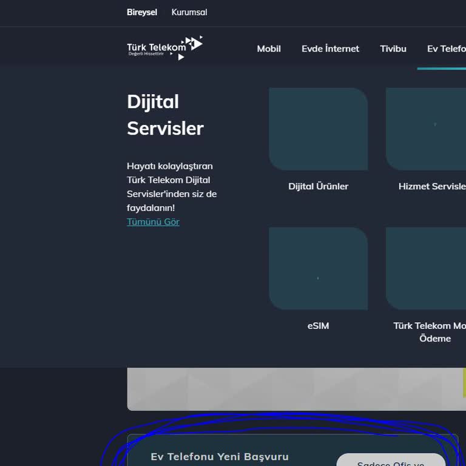Select the eSIM tile image

point(318,268)
